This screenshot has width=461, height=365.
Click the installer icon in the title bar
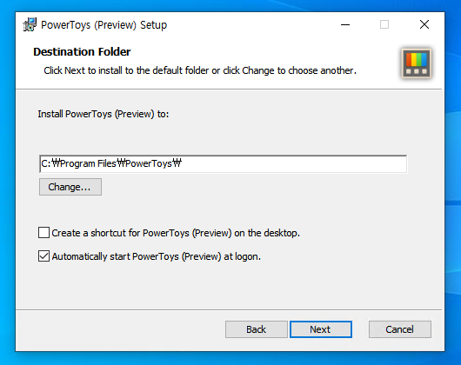30,24
